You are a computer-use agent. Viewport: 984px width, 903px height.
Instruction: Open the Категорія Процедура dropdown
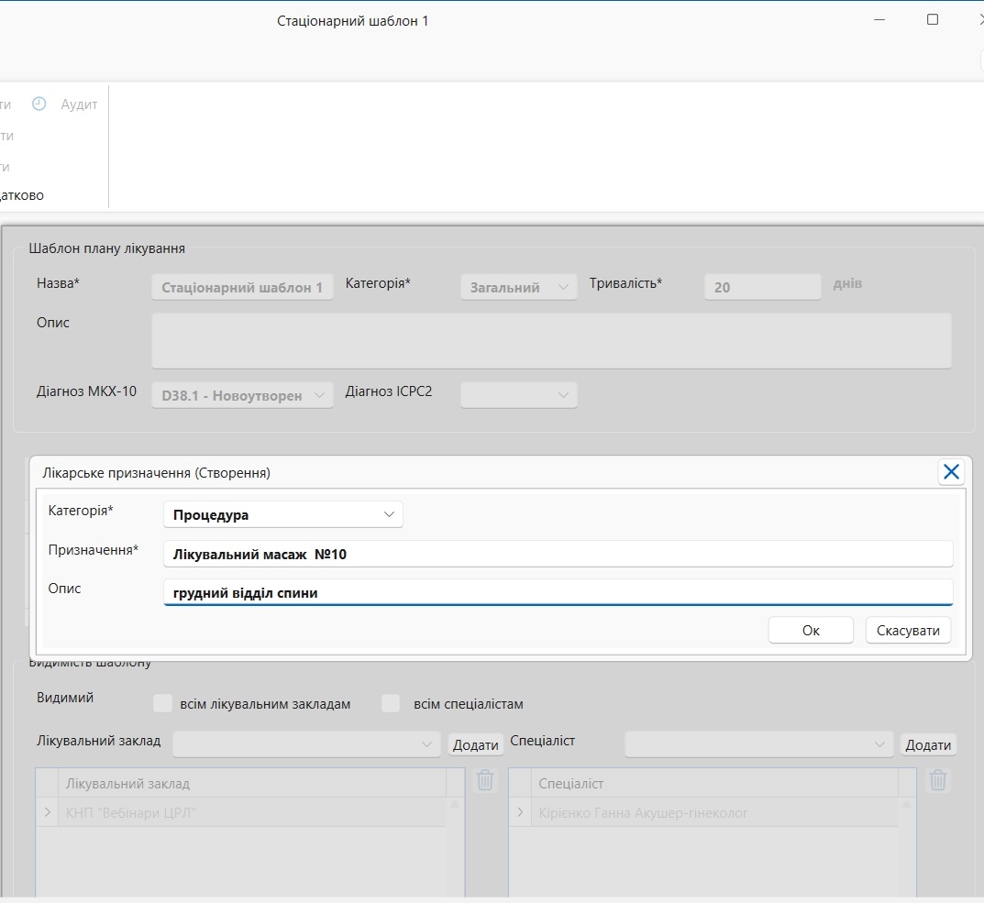point(283,514)
